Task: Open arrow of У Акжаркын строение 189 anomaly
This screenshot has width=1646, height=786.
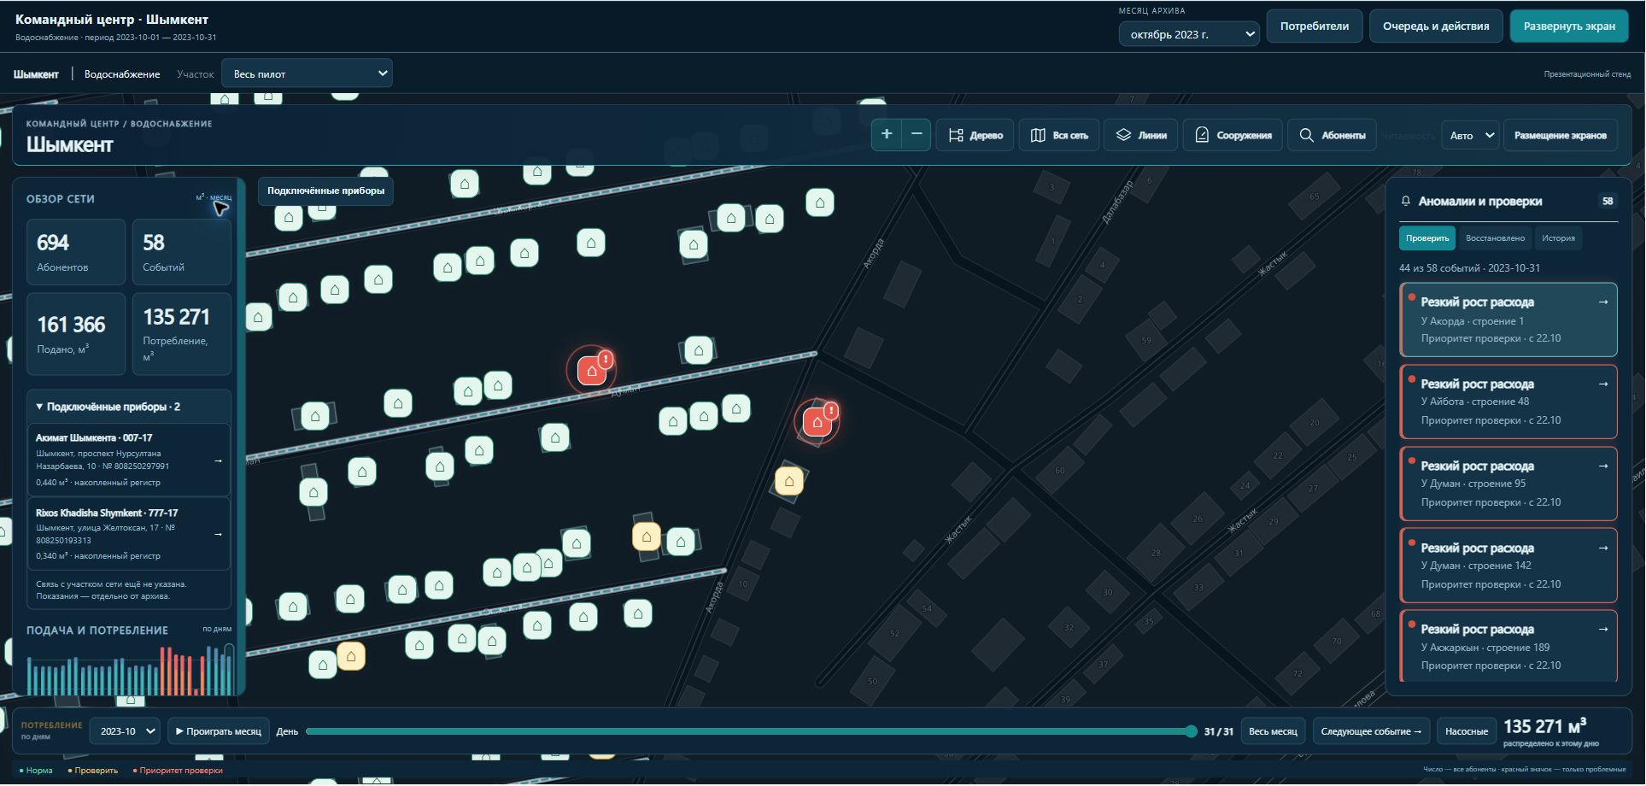Action: pyautogui.click(x=1603, y=629)
